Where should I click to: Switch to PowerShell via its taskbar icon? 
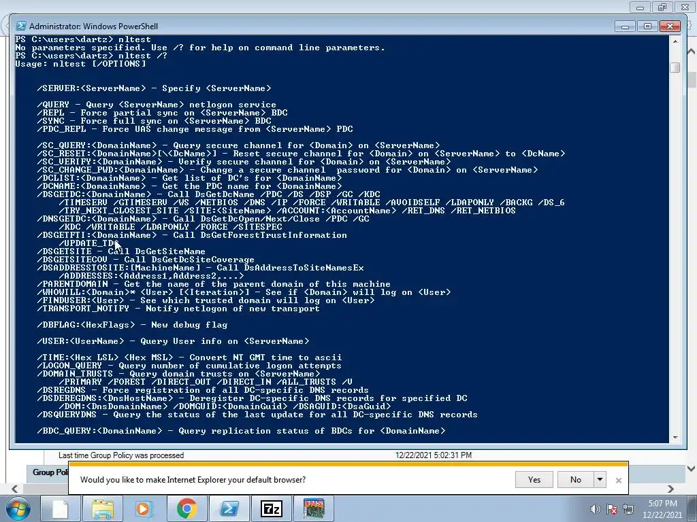point(229,508)
